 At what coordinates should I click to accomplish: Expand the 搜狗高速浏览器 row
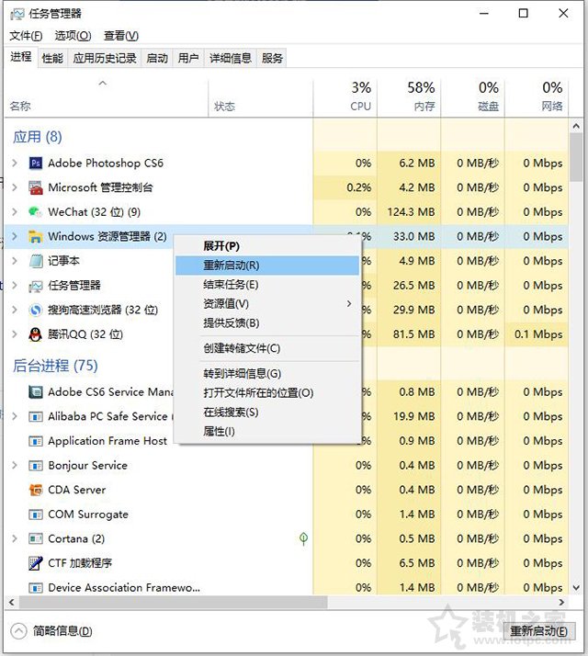click(x=15, y=310)
